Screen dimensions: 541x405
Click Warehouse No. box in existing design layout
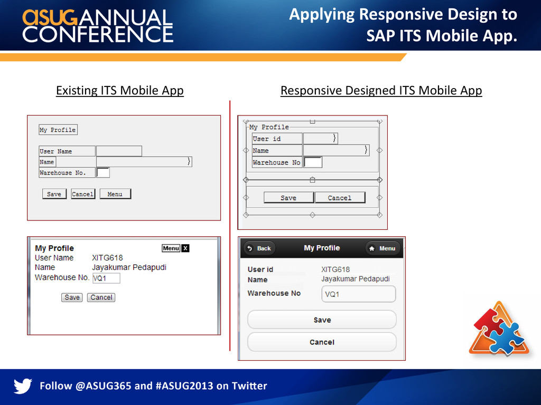103,172
